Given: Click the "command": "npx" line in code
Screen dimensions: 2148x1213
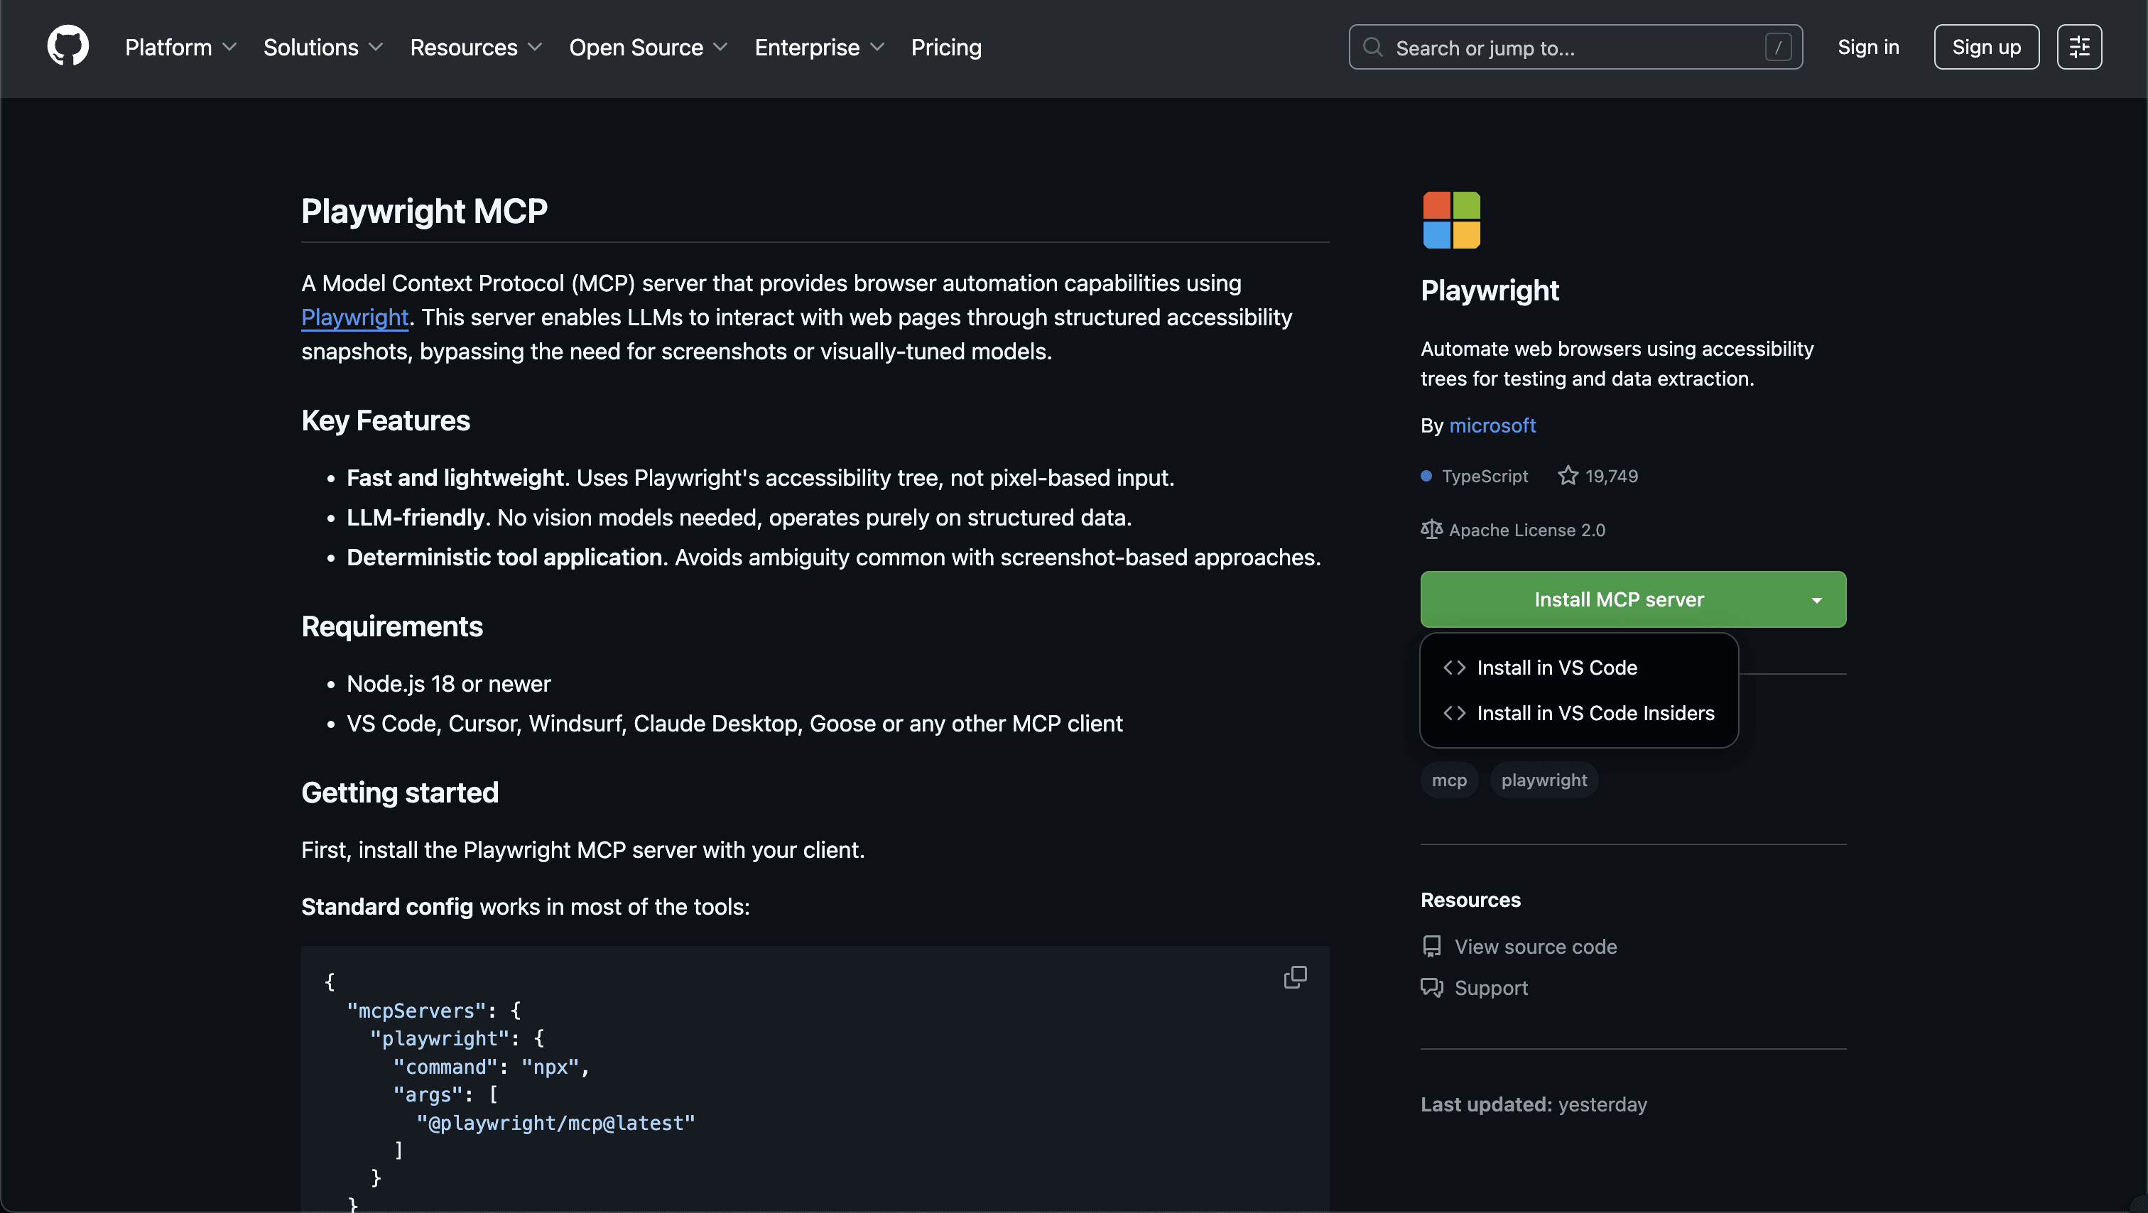Looking at the screenshot, I should pyautogui.click(x=491, y=1067).
